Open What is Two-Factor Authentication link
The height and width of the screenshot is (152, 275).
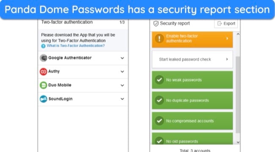click(76, 46)
